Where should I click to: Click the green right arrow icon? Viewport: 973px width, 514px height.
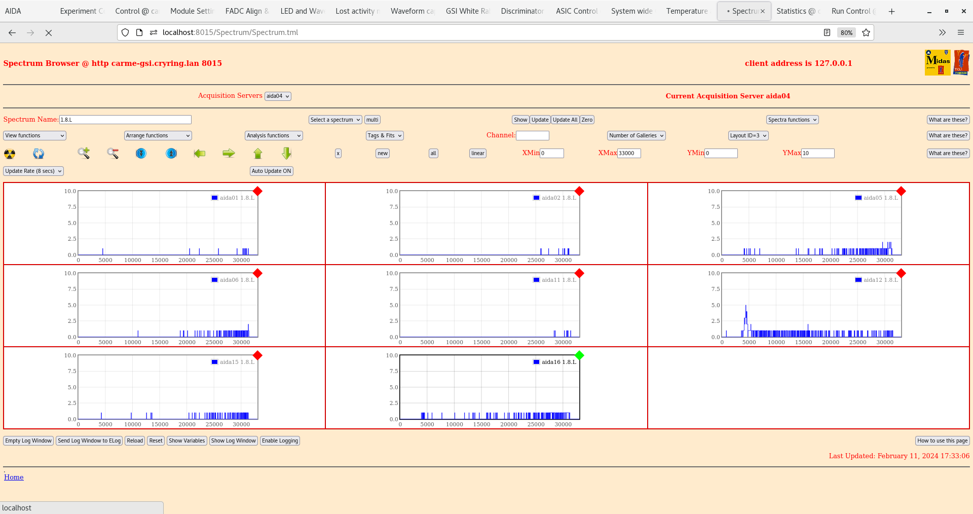[x=229, y=153]
